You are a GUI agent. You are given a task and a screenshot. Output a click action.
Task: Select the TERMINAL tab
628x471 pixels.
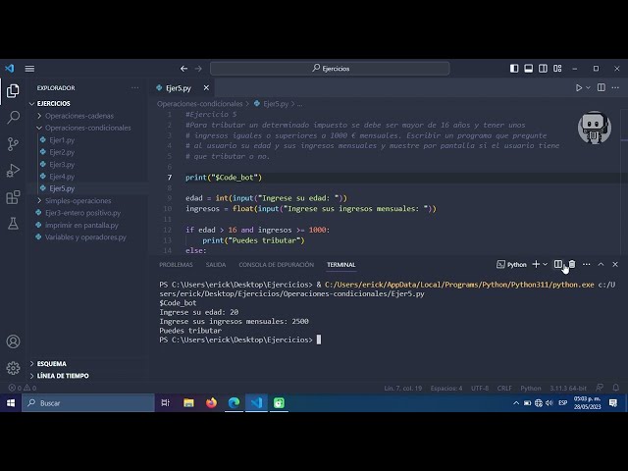(341, 265)
